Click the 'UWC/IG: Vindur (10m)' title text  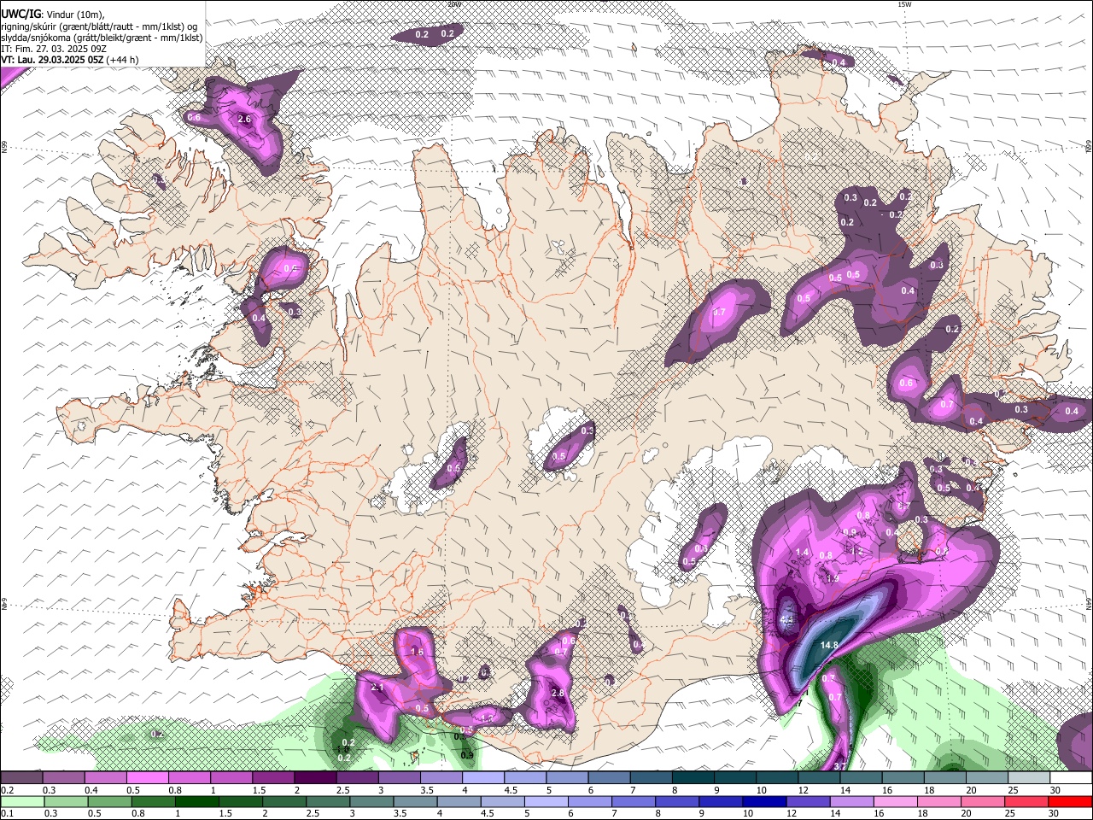tap(53, 14)
